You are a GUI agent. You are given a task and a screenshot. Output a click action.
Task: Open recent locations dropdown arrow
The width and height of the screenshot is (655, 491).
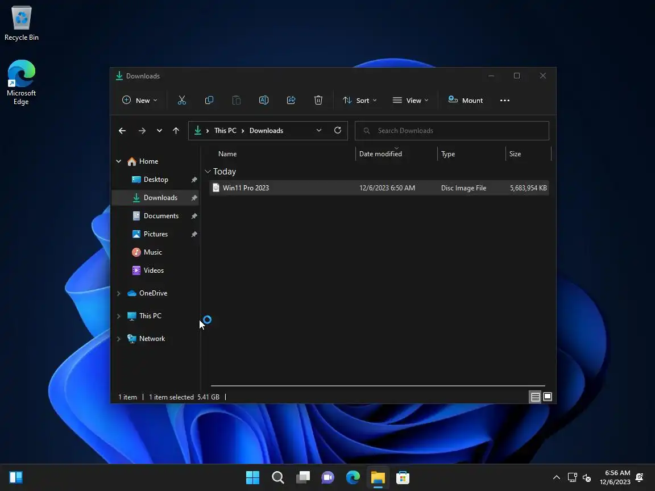click(x=159, y=131)
